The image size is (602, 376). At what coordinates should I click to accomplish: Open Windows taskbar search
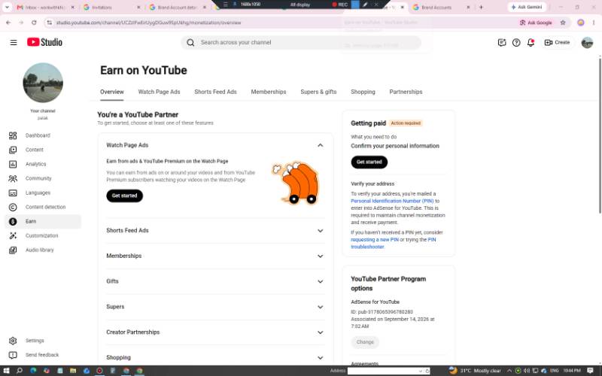coord(20,371)
